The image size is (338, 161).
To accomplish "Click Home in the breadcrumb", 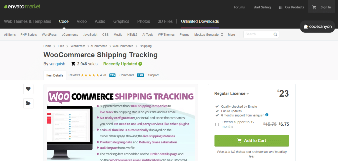I will 48,46.
